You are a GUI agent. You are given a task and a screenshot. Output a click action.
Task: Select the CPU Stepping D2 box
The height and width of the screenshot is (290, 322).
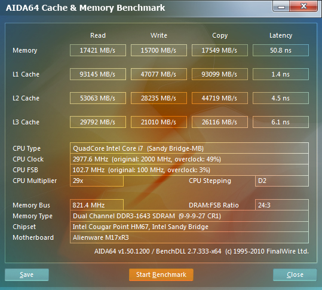click(x=282, y=181)
